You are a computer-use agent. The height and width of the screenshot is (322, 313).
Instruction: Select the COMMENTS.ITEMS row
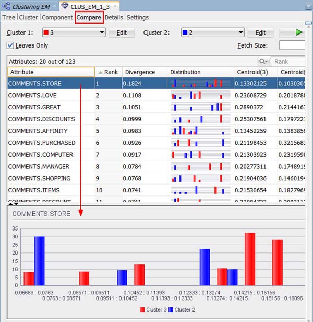click(156, 190)
